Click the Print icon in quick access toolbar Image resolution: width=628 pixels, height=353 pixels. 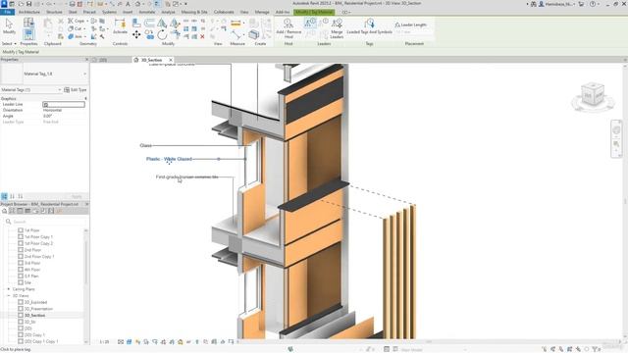72,4
